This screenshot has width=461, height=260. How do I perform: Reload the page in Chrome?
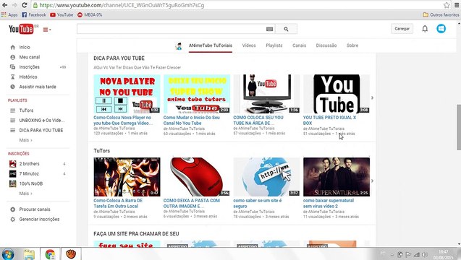pos(25,5)
